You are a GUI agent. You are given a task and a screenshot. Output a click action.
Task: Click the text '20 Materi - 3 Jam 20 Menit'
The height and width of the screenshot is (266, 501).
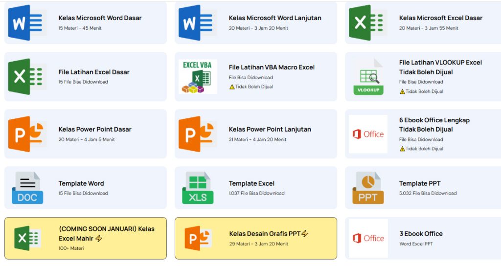point(258,28)
